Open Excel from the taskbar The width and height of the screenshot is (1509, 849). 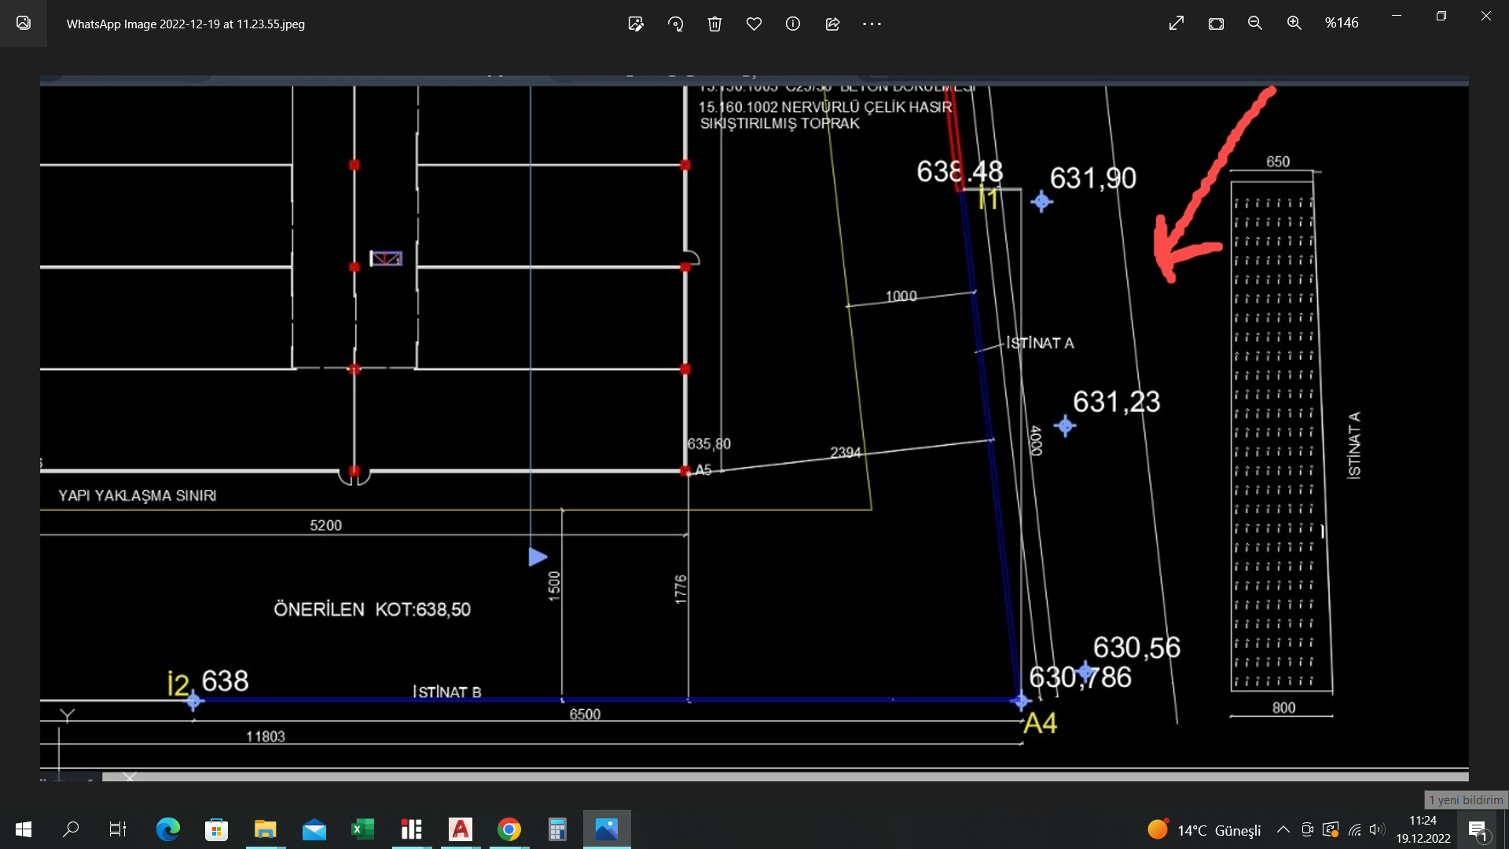(362, 829)
